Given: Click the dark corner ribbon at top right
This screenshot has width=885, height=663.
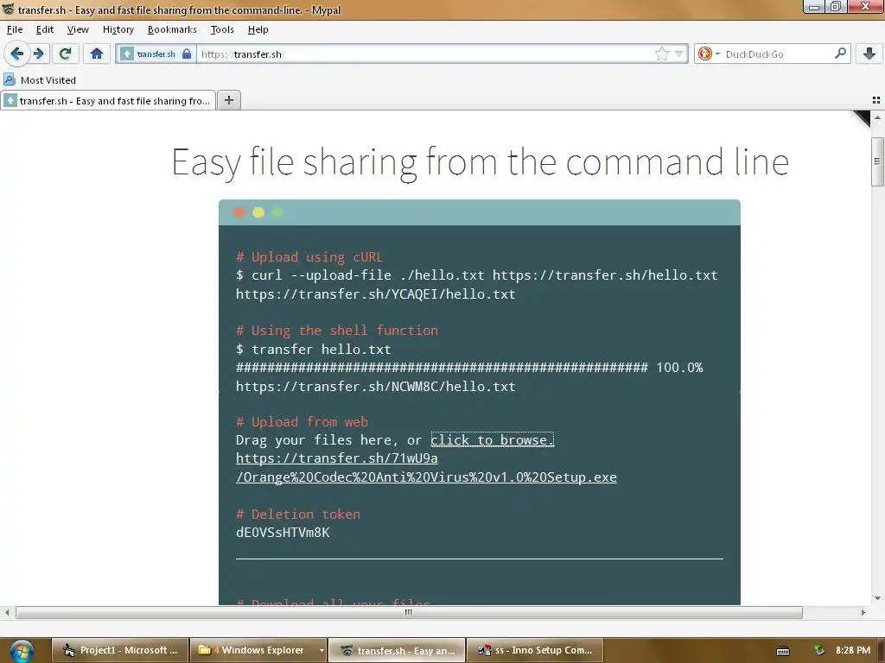Looking at the screenshot, I should point(863,117).
